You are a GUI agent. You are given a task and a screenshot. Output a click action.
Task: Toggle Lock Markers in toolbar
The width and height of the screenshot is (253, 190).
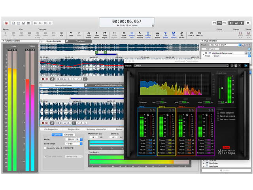pyautogui.click(x=174, y=35)
